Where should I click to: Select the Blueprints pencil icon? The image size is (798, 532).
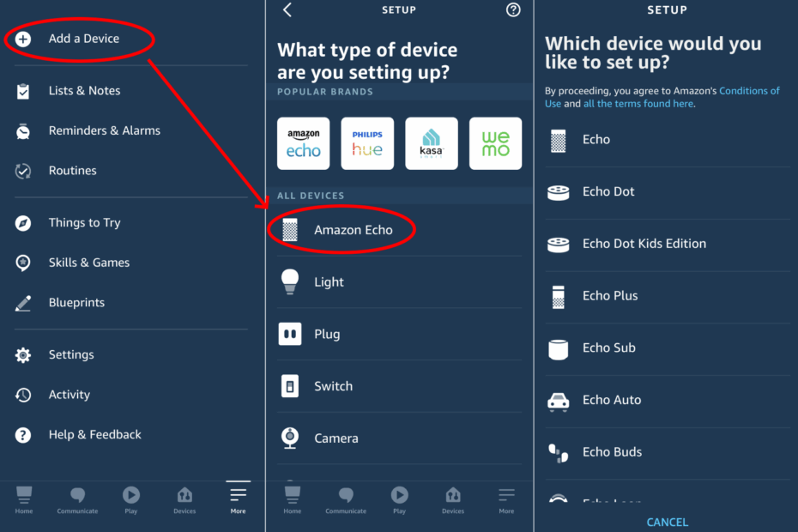[x=23, y=303]
